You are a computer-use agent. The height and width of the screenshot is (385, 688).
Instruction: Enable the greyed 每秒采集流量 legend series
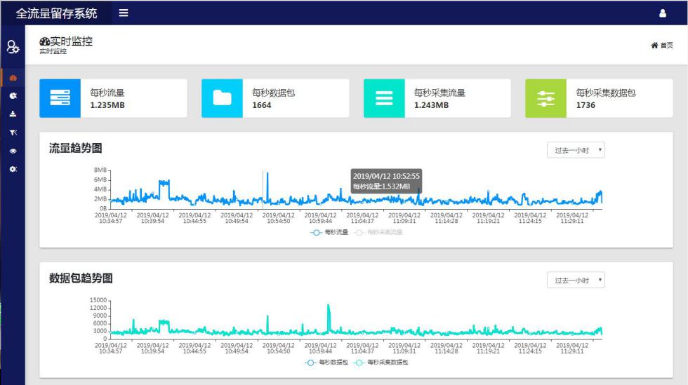(x=378, y=232)
